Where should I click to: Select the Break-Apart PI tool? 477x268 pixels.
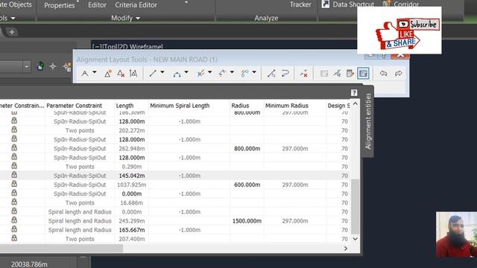pyautogui.click(x=133, y=73)
